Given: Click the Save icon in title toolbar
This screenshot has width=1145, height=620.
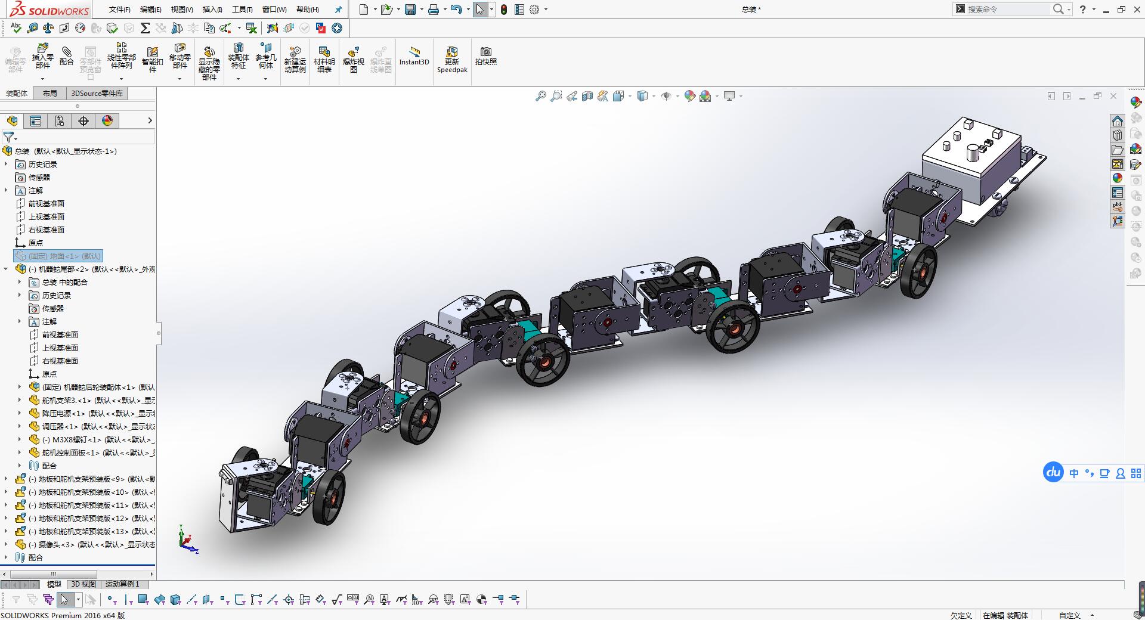Looking at the screenshot, I should click(410, 10).
